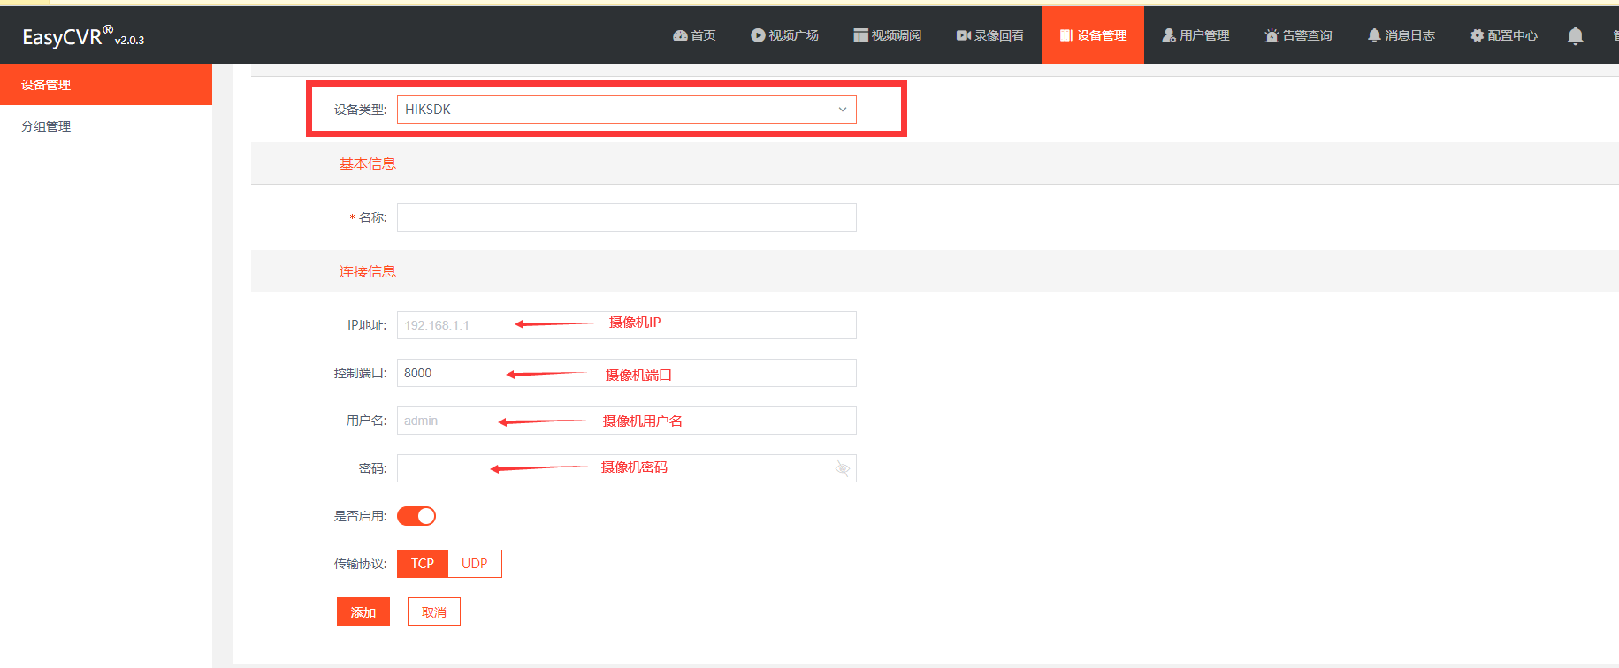Open 视频调阅 in top navigation

tap(887, 35)
